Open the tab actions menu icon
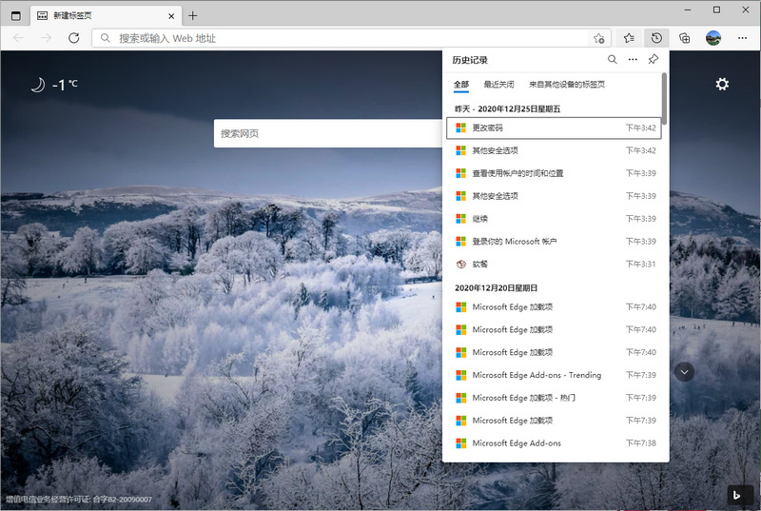 [15, 16]
